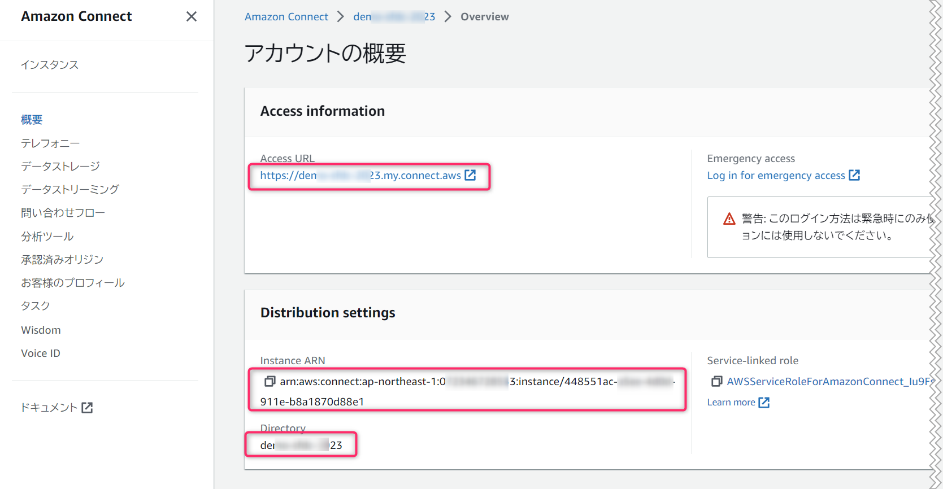
Task: Open AWSServiceRoleForAmazonConnect role link
Action: point(831,382)
